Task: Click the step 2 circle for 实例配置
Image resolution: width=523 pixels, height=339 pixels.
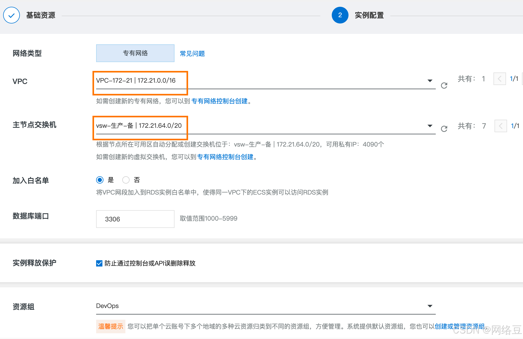Action: [340, 15]
